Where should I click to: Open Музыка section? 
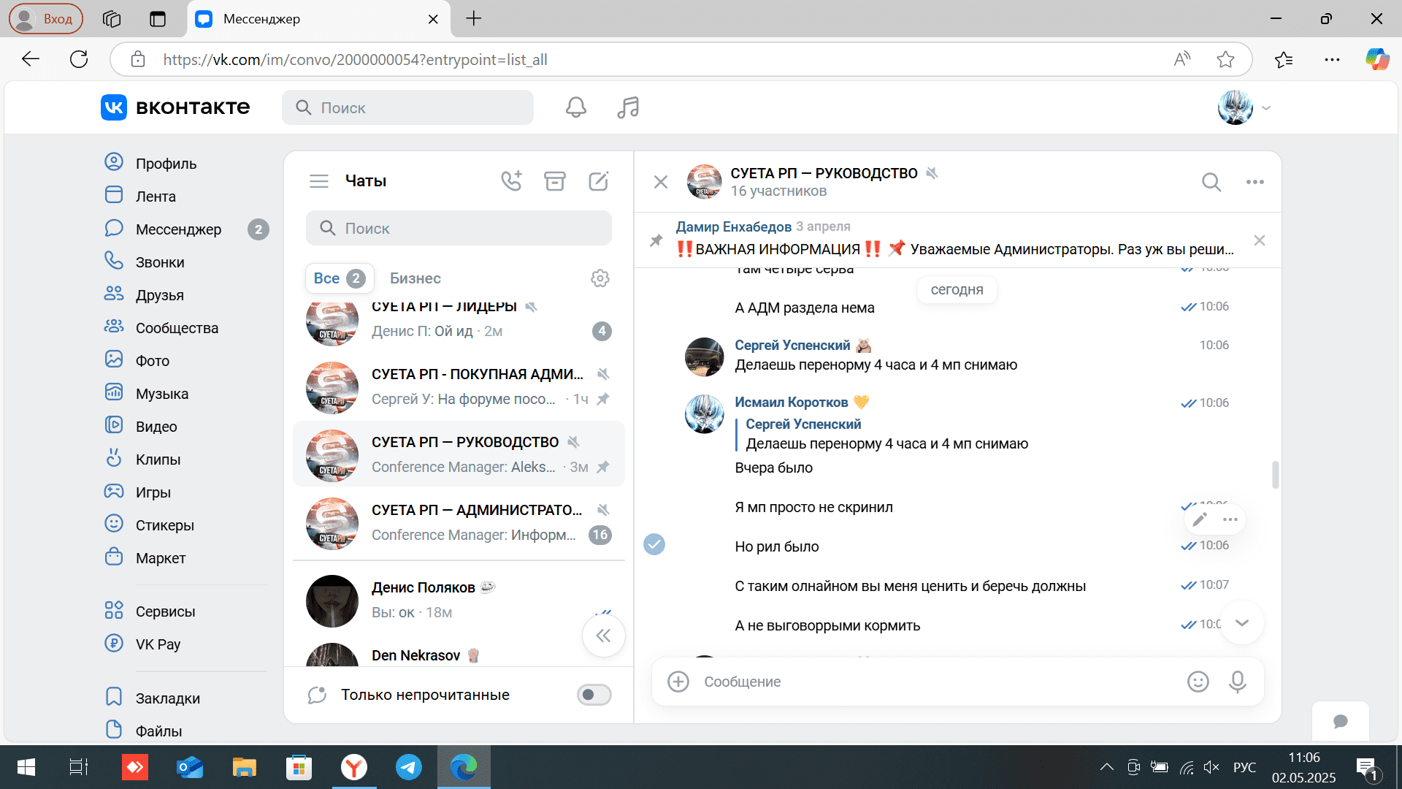tap(162, 394)
